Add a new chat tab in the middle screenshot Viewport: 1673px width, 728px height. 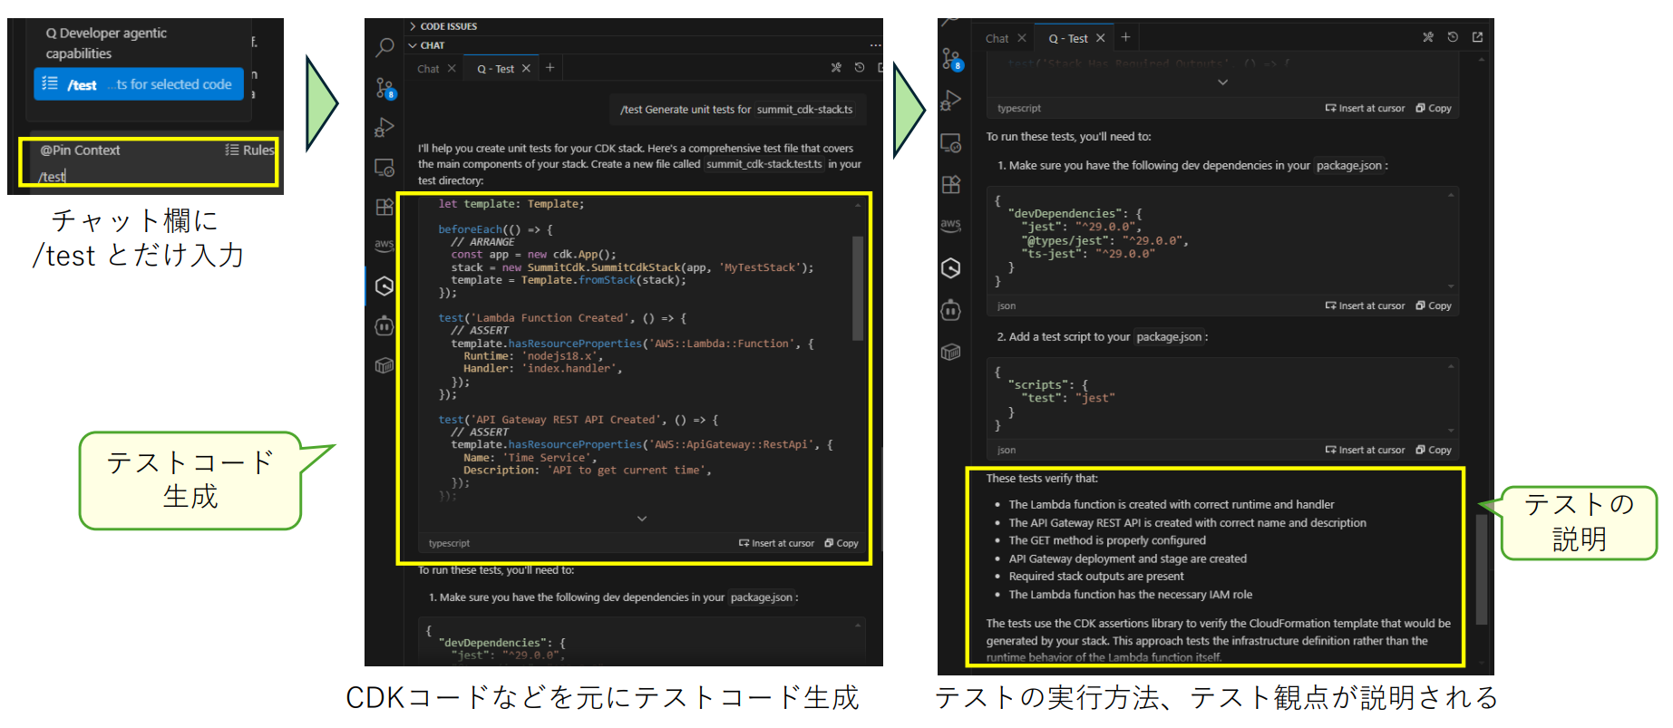(550, 68)
